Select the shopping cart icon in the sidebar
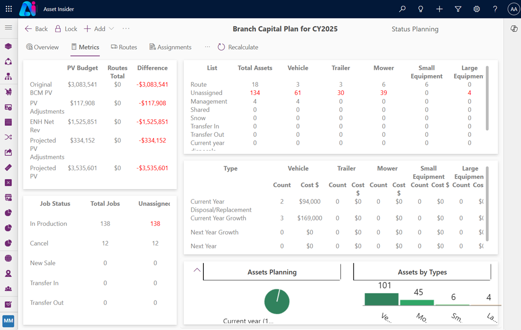This screenshot has width=521, height=330. tap(8, 92)
